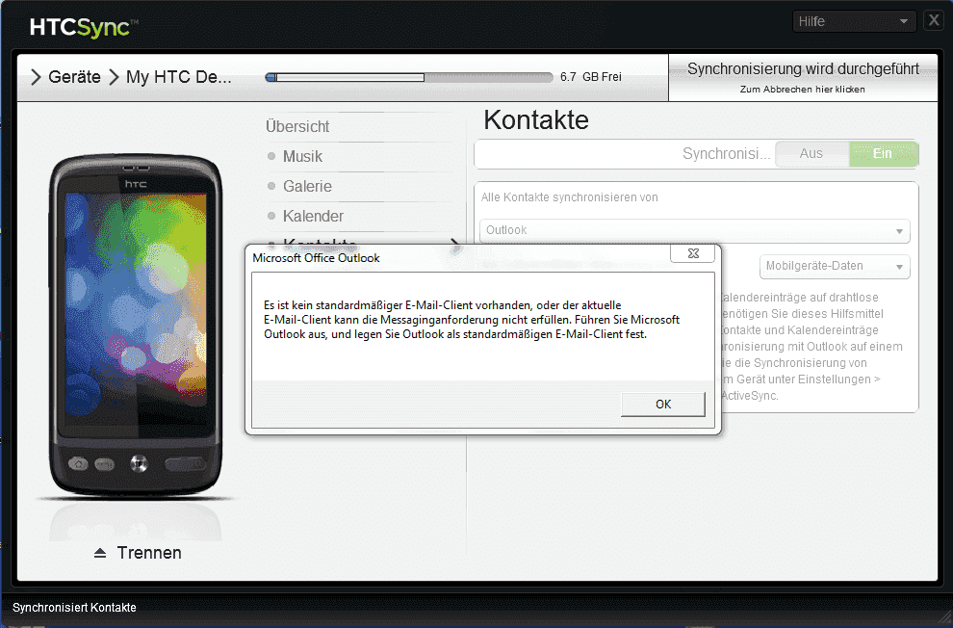Select Kalender in the category list
953x628 pixels.
coord(313,216)
